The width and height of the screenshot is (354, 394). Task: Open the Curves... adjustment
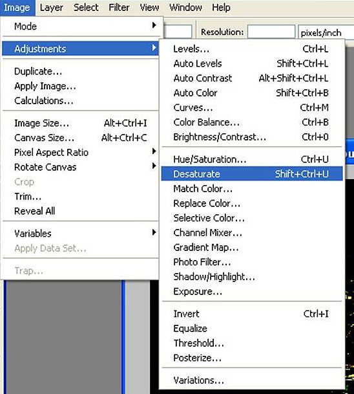coord(252,107)
